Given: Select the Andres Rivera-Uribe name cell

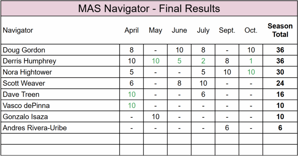Looking at the screenshot, I should click(35, 128).
